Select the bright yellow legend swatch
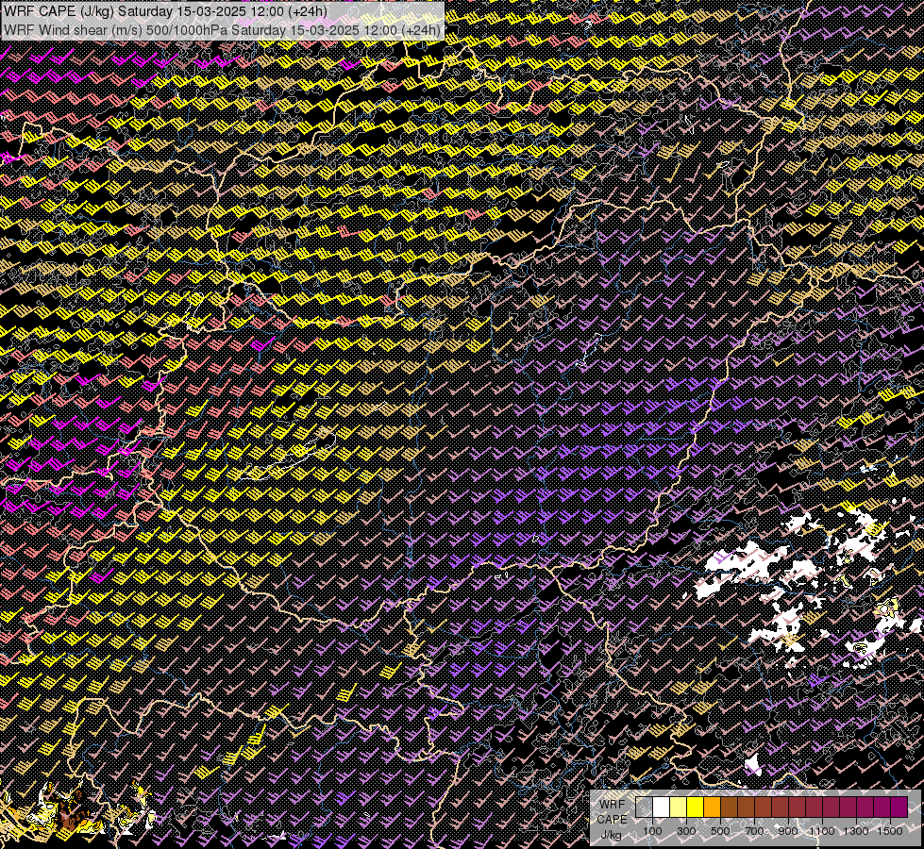This screenshot has height=849, width=924. click(696, 807)
